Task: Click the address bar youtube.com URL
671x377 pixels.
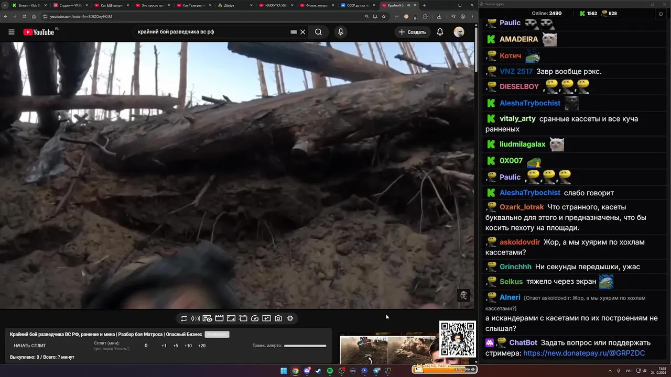Action: coord(81,16)
